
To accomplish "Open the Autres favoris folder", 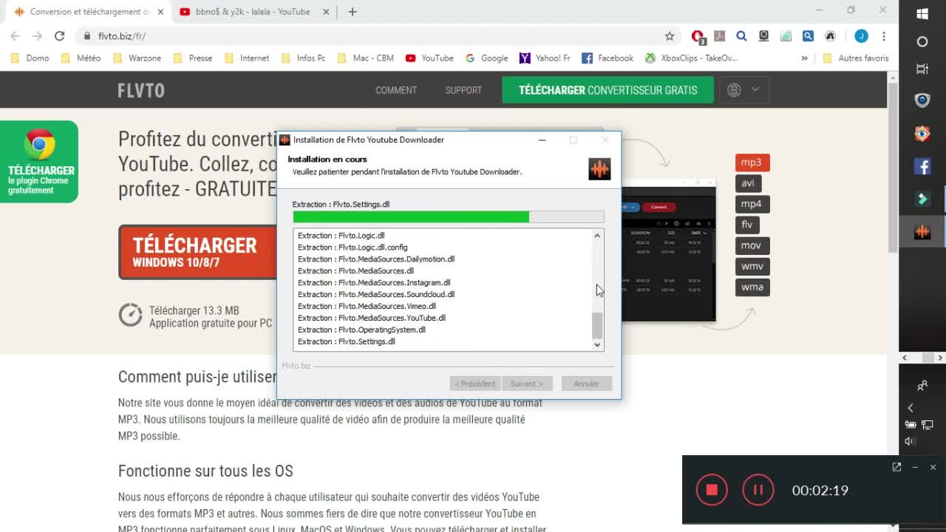I will click(x=855, y=58).
